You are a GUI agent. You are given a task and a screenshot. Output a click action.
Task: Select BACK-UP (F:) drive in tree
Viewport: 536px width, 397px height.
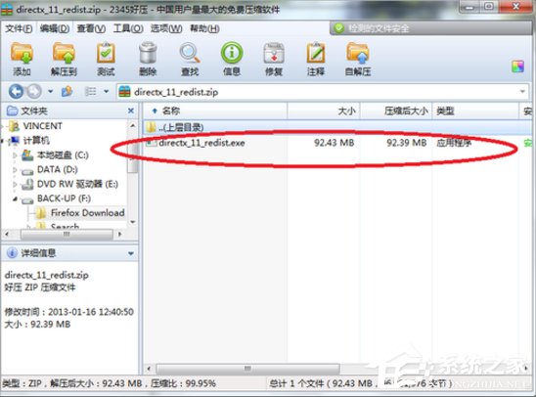coord(64,198)
